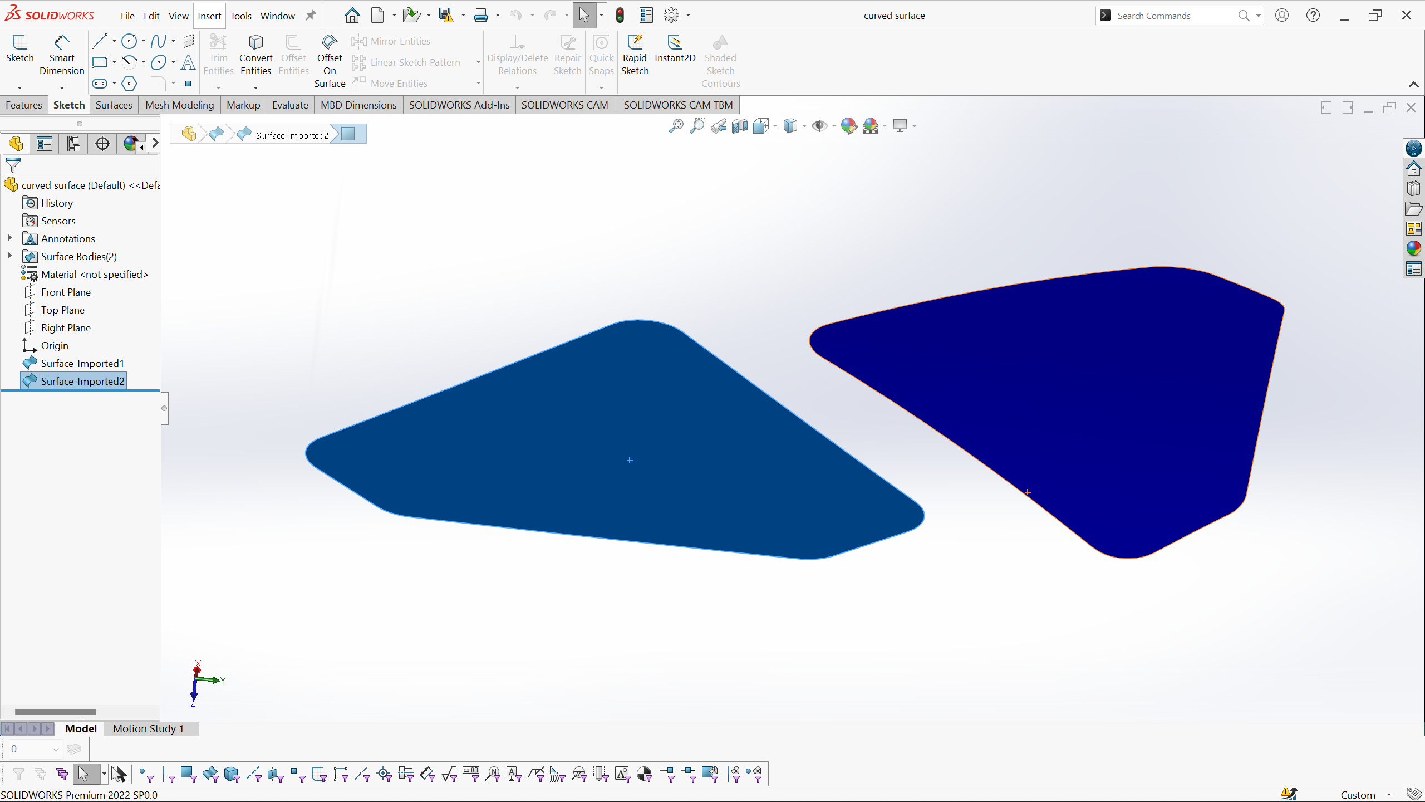Click the Rebuild traffic light icon
The image size is (1425, 802).
[x=620, y=16]
